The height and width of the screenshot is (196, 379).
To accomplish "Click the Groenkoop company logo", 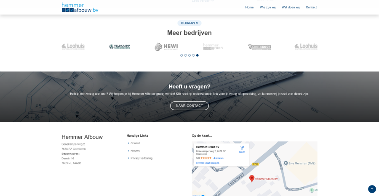I will click(x=259, y=47).
